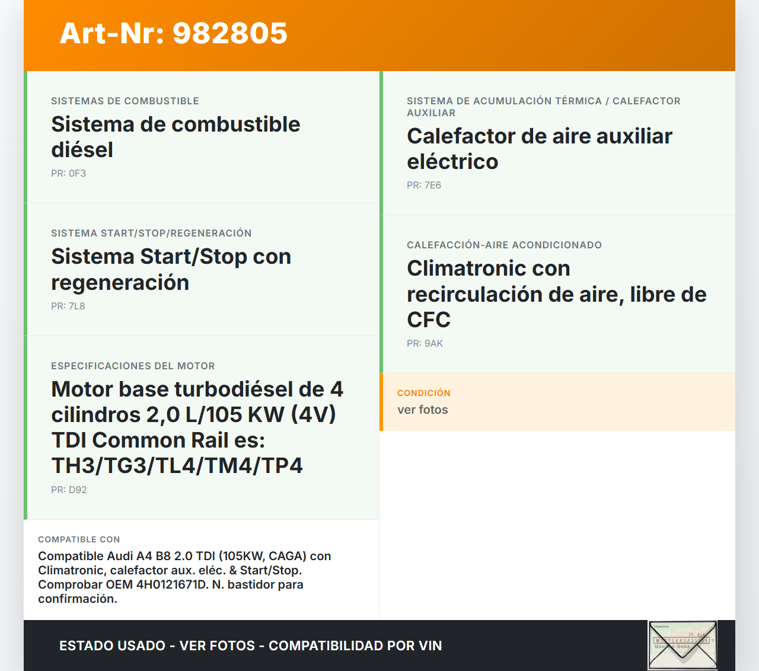Click the orange Art-Nr: 982805 header
This screenshot has height=671, width=759.
pyautogui.click(x=173, y=34)
